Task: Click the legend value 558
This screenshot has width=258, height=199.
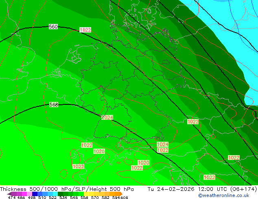Action: point(84,197)
